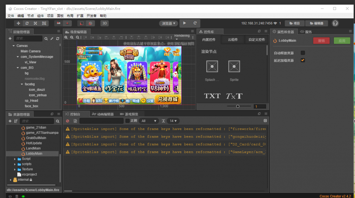Collapse the Canvas node
The image size is (355, 198).
point(14,46)
